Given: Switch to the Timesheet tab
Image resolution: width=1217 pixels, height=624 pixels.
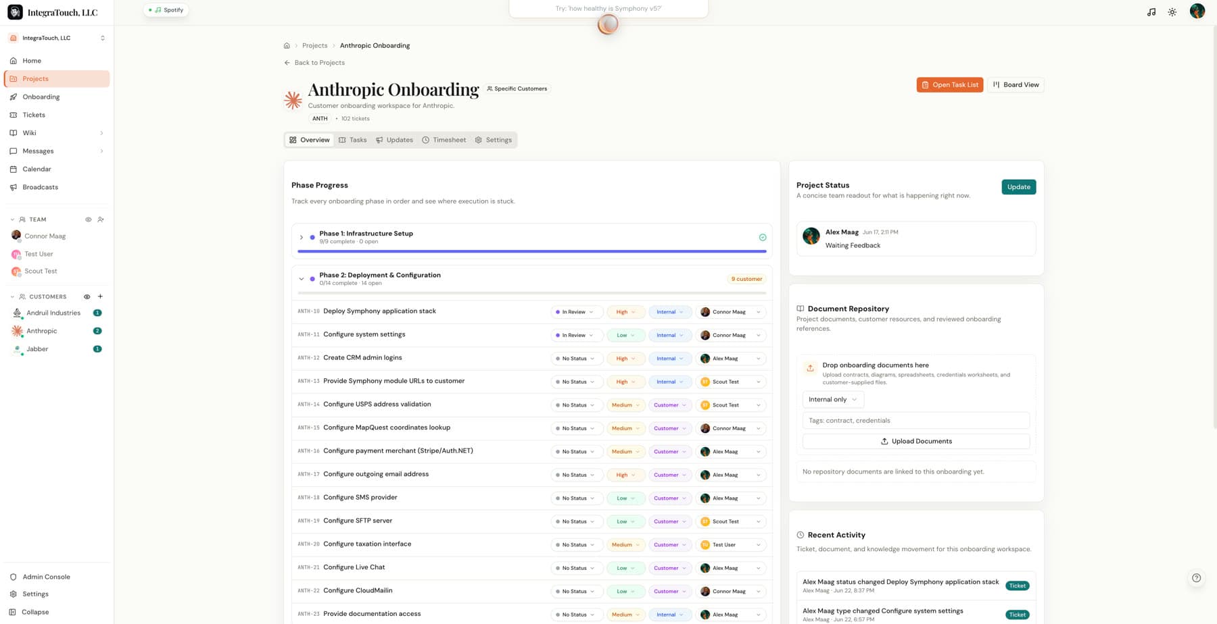Looking at the screenshot, I should [x=444, y=140].
